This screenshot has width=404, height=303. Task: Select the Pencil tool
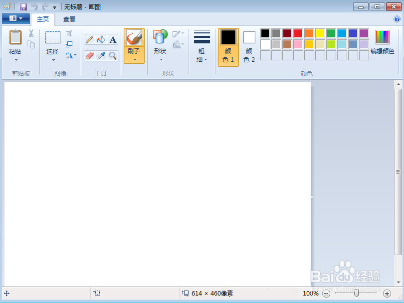89,40
